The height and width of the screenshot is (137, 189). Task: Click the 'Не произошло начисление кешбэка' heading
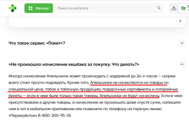74,65
